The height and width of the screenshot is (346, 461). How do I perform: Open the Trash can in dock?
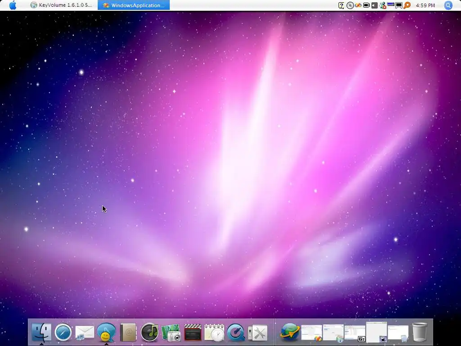pos(420,332)
